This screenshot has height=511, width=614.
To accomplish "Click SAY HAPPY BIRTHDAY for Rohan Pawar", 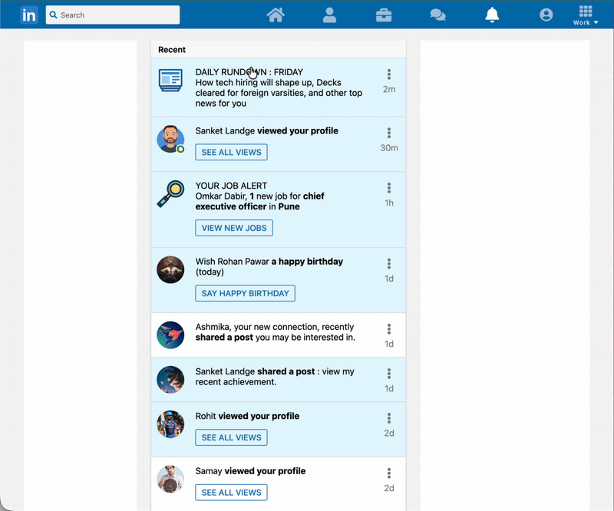I will coord(245,293).
